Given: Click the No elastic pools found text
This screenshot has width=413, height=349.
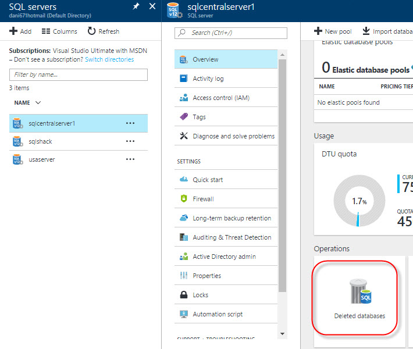Looking at the screenshot, I should (x=348, y=102).
